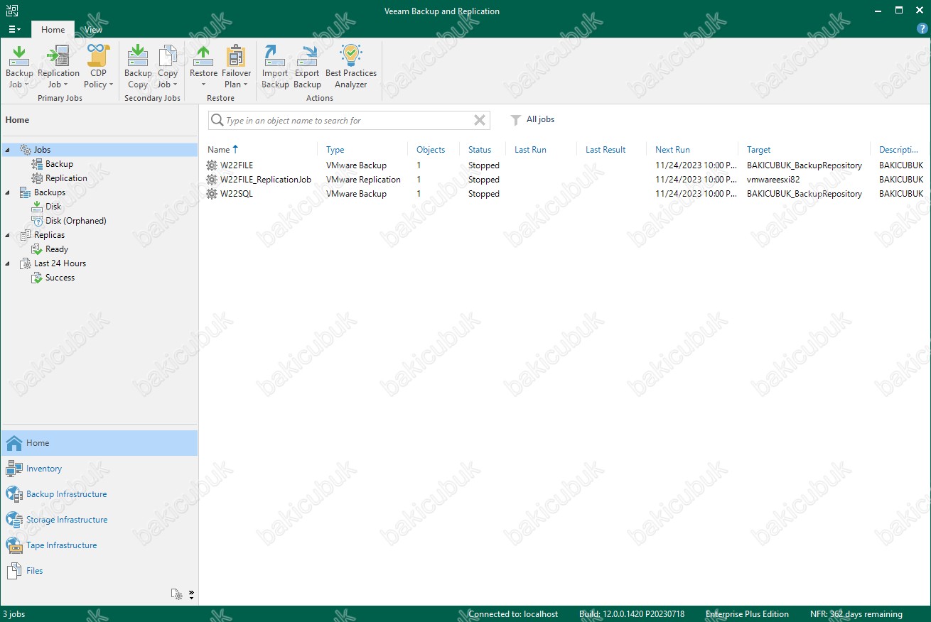
Task: Switch to the View ribbon tab
Action: pos(93,30)
